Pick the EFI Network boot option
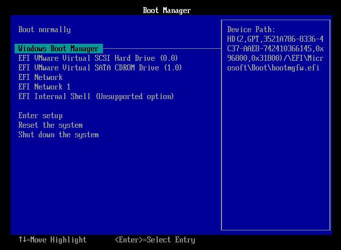341x250 pixels. click(41, 77)
